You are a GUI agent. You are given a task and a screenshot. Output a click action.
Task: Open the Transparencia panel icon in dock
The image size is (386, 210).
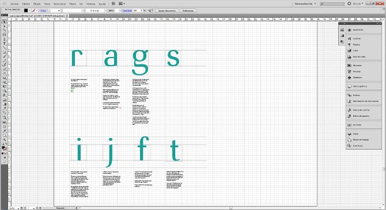(x=342, y=42)
